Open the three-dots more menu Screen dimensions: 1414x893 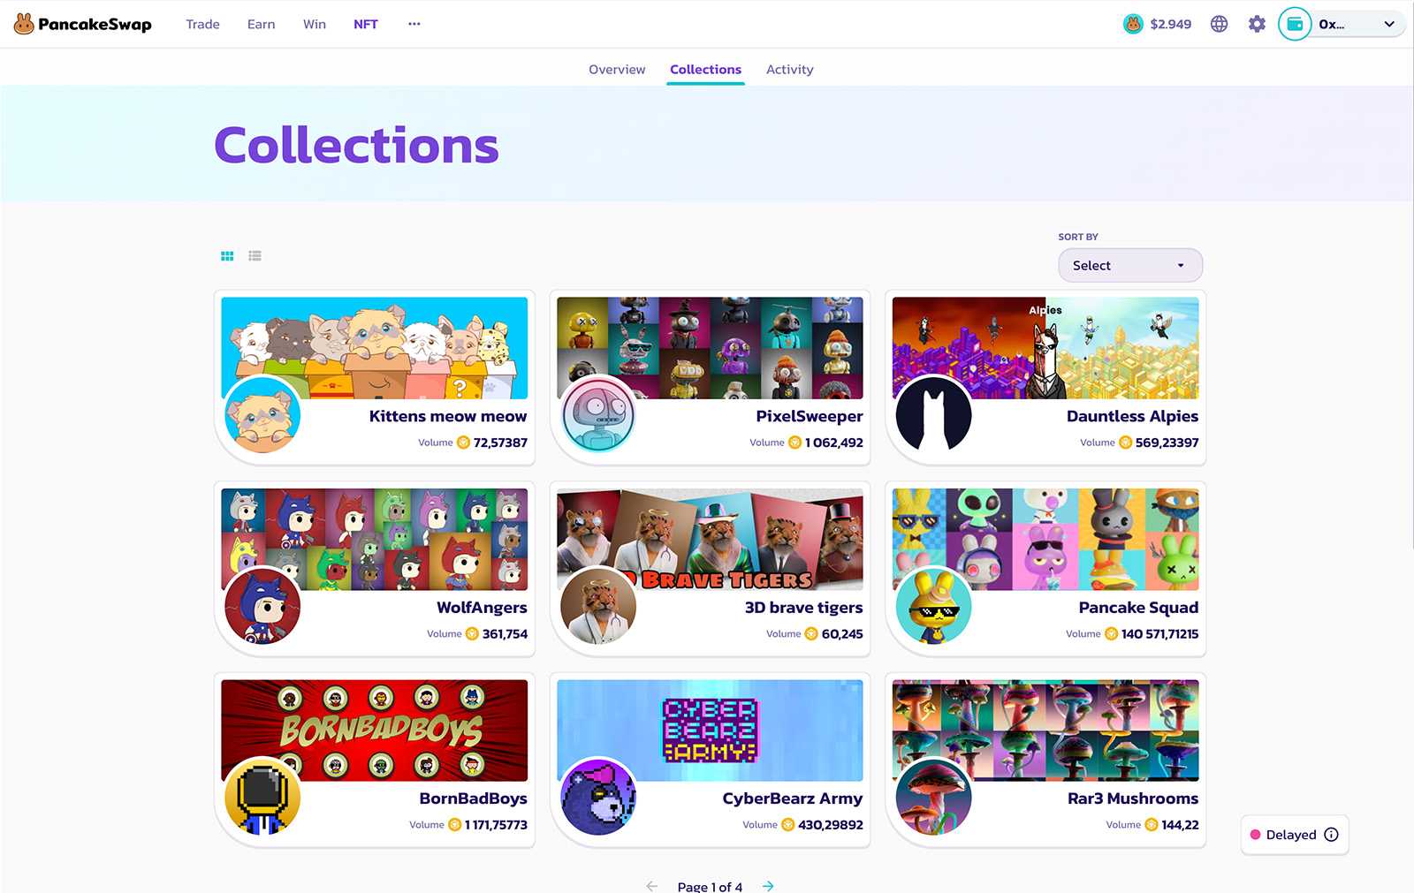(414, 24)
